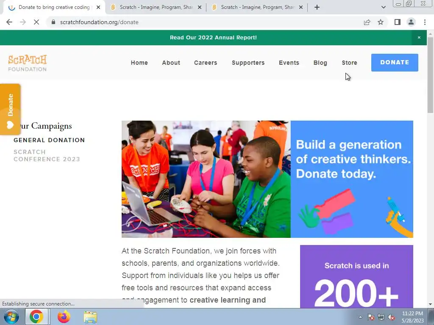Open the About navigation item
The image size is (434, 325).
coord(171,63)
